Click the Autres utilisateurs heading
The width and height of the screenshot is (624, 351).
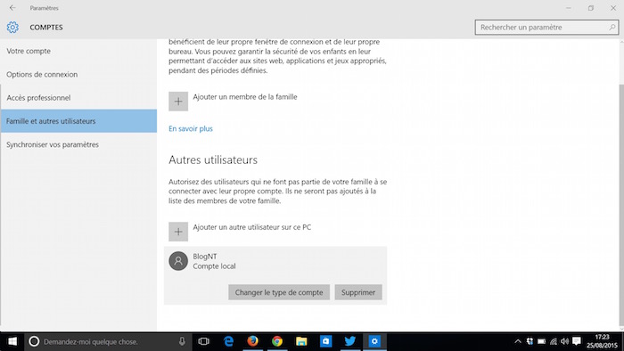(213, 159)
